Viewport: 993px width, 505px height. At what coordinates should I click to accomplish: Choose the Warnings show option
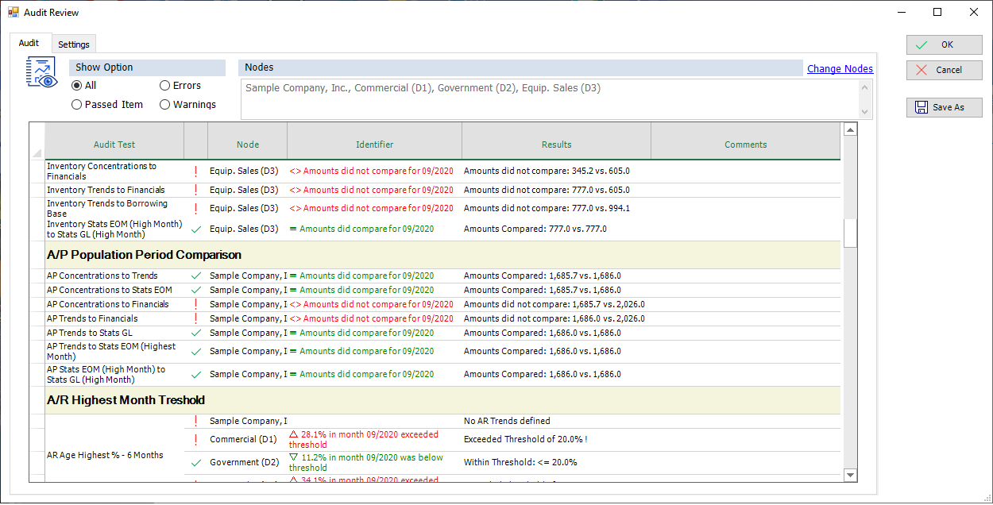pos(165,105)
